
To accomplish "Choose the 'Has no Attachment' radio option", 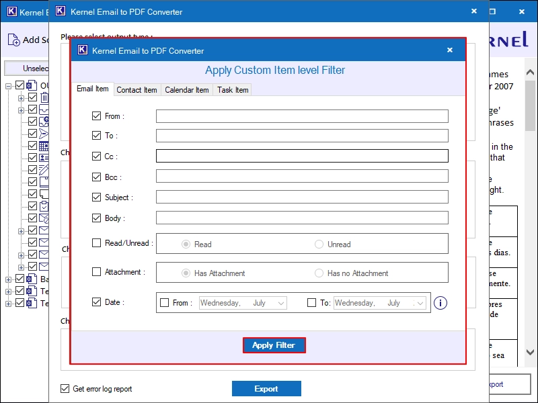I will [319, 273].
